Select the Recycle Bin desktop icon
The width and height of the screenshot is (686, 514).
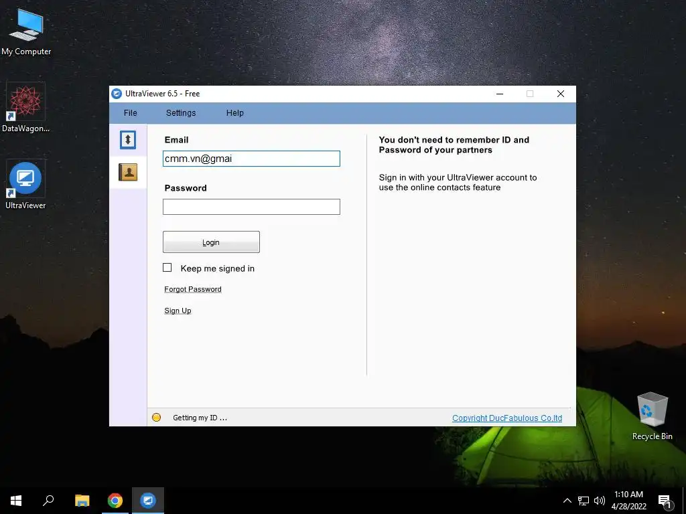653,416
